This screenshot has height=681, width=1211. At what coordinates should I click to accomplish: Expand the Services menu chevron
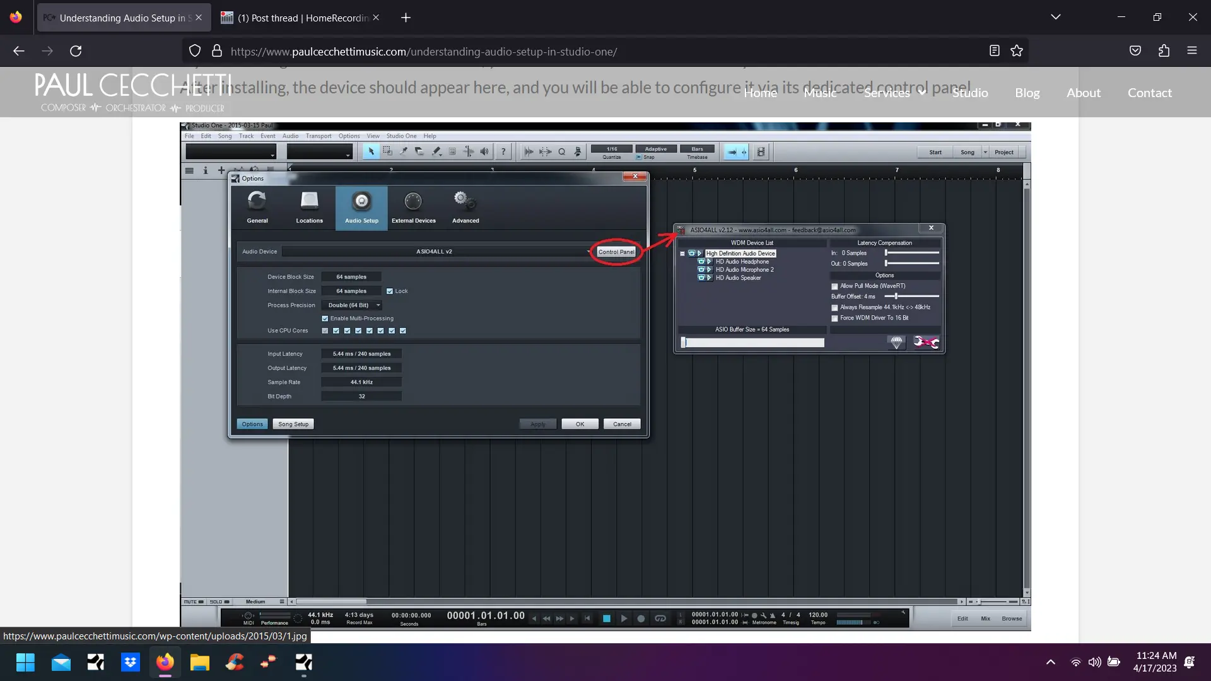(922, 93)
